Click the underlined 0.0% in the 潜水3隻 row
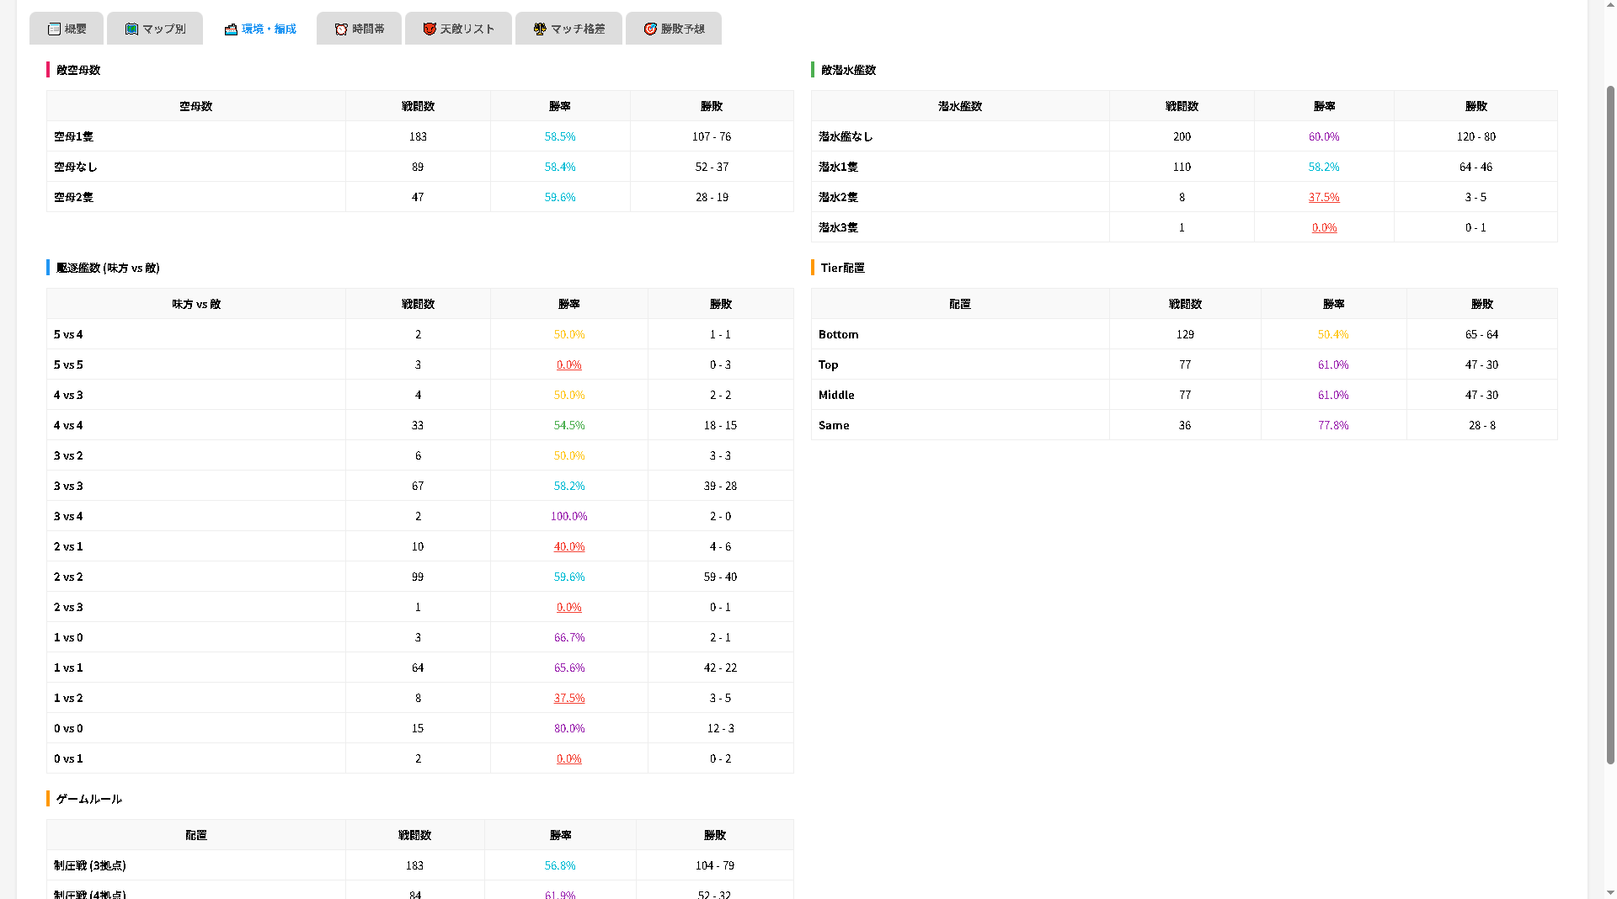1617x899 pixels. [x=1324, y=227]
